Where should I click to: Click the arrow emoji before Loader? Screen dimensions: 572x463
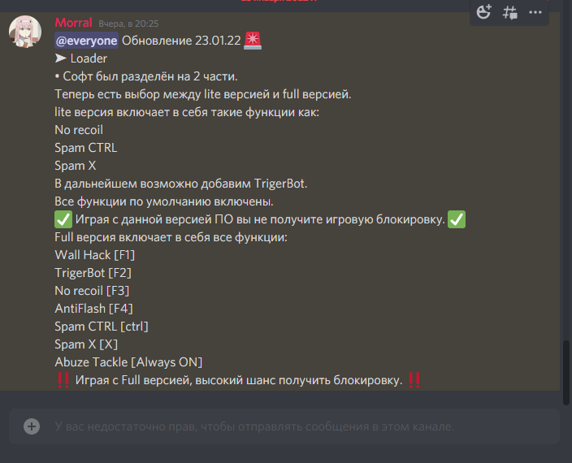pos(61,58)
